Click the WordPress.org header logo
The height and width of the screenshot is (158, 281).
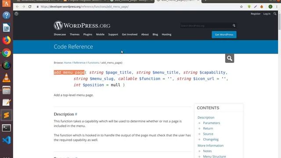click(82, 25)
